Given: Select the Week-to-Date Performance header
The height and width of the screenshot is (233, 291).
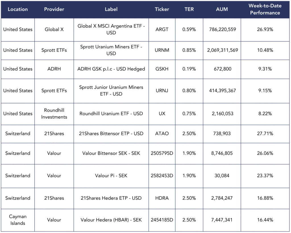Looking at the screenshot, I should pos(264,9).
